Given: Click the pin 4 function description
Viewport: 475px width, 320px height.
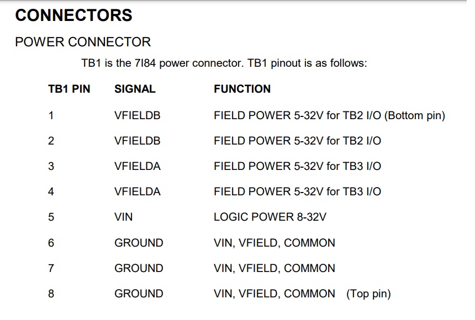Looking at the screenshot, I should (x=297, y=191).
